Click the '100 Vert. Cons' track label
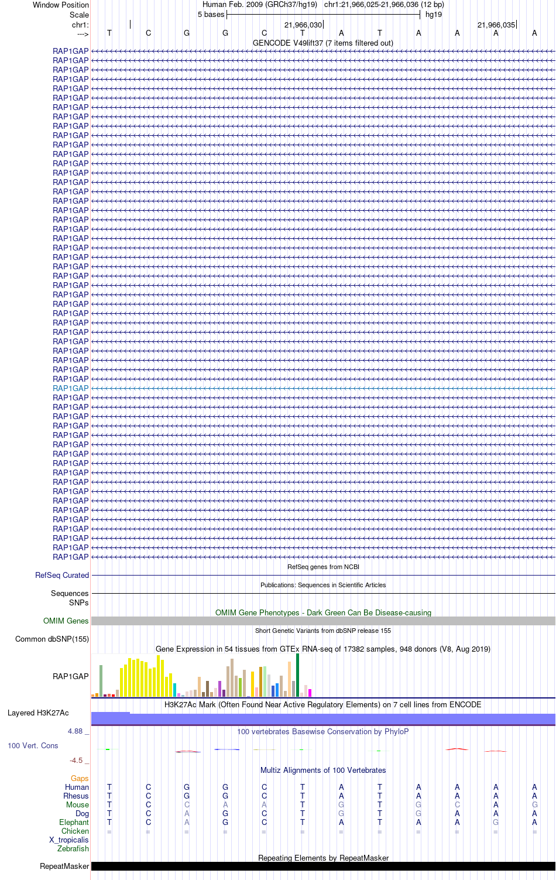Screen dimensions: 556x880 [33, 745]
